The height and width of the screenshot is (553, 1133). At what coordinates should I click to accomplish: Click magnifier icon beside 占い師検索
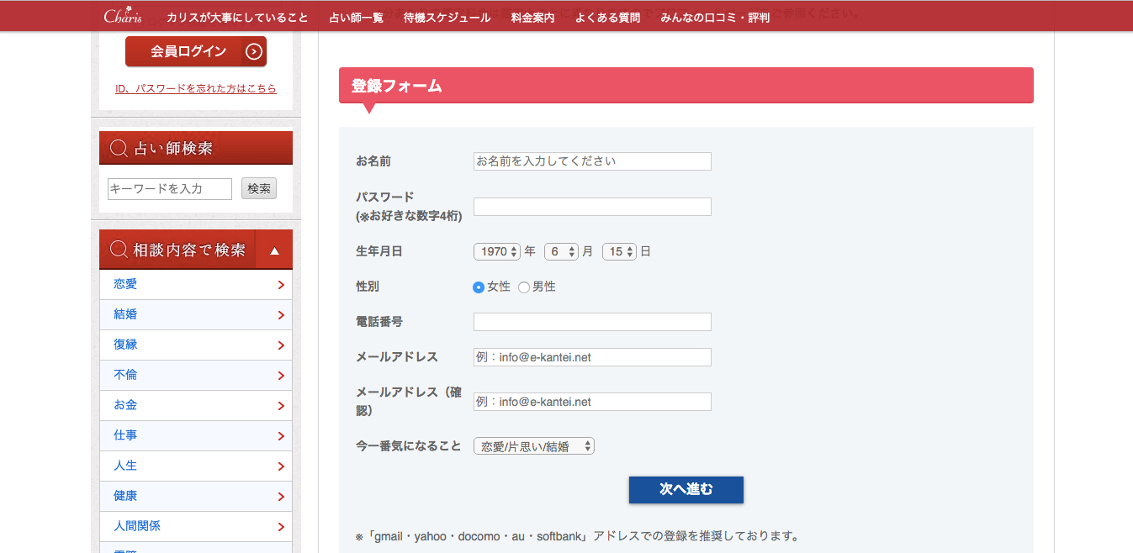click(119, 149)
